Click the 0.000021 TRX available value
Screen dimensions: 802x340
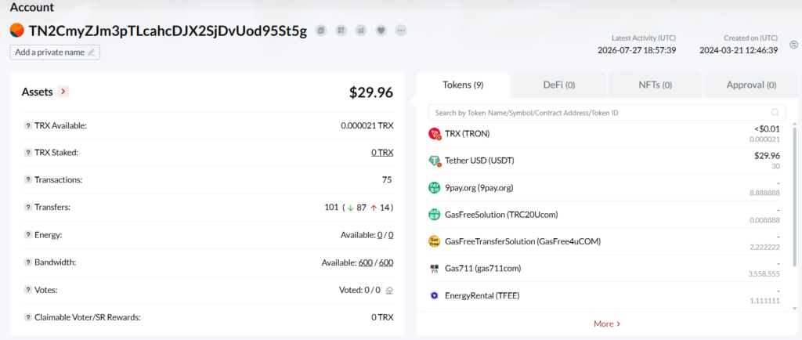367,126
